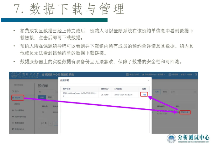
Task: Open 预约 in the left sidebar
Action: click(x=17, y=91)
